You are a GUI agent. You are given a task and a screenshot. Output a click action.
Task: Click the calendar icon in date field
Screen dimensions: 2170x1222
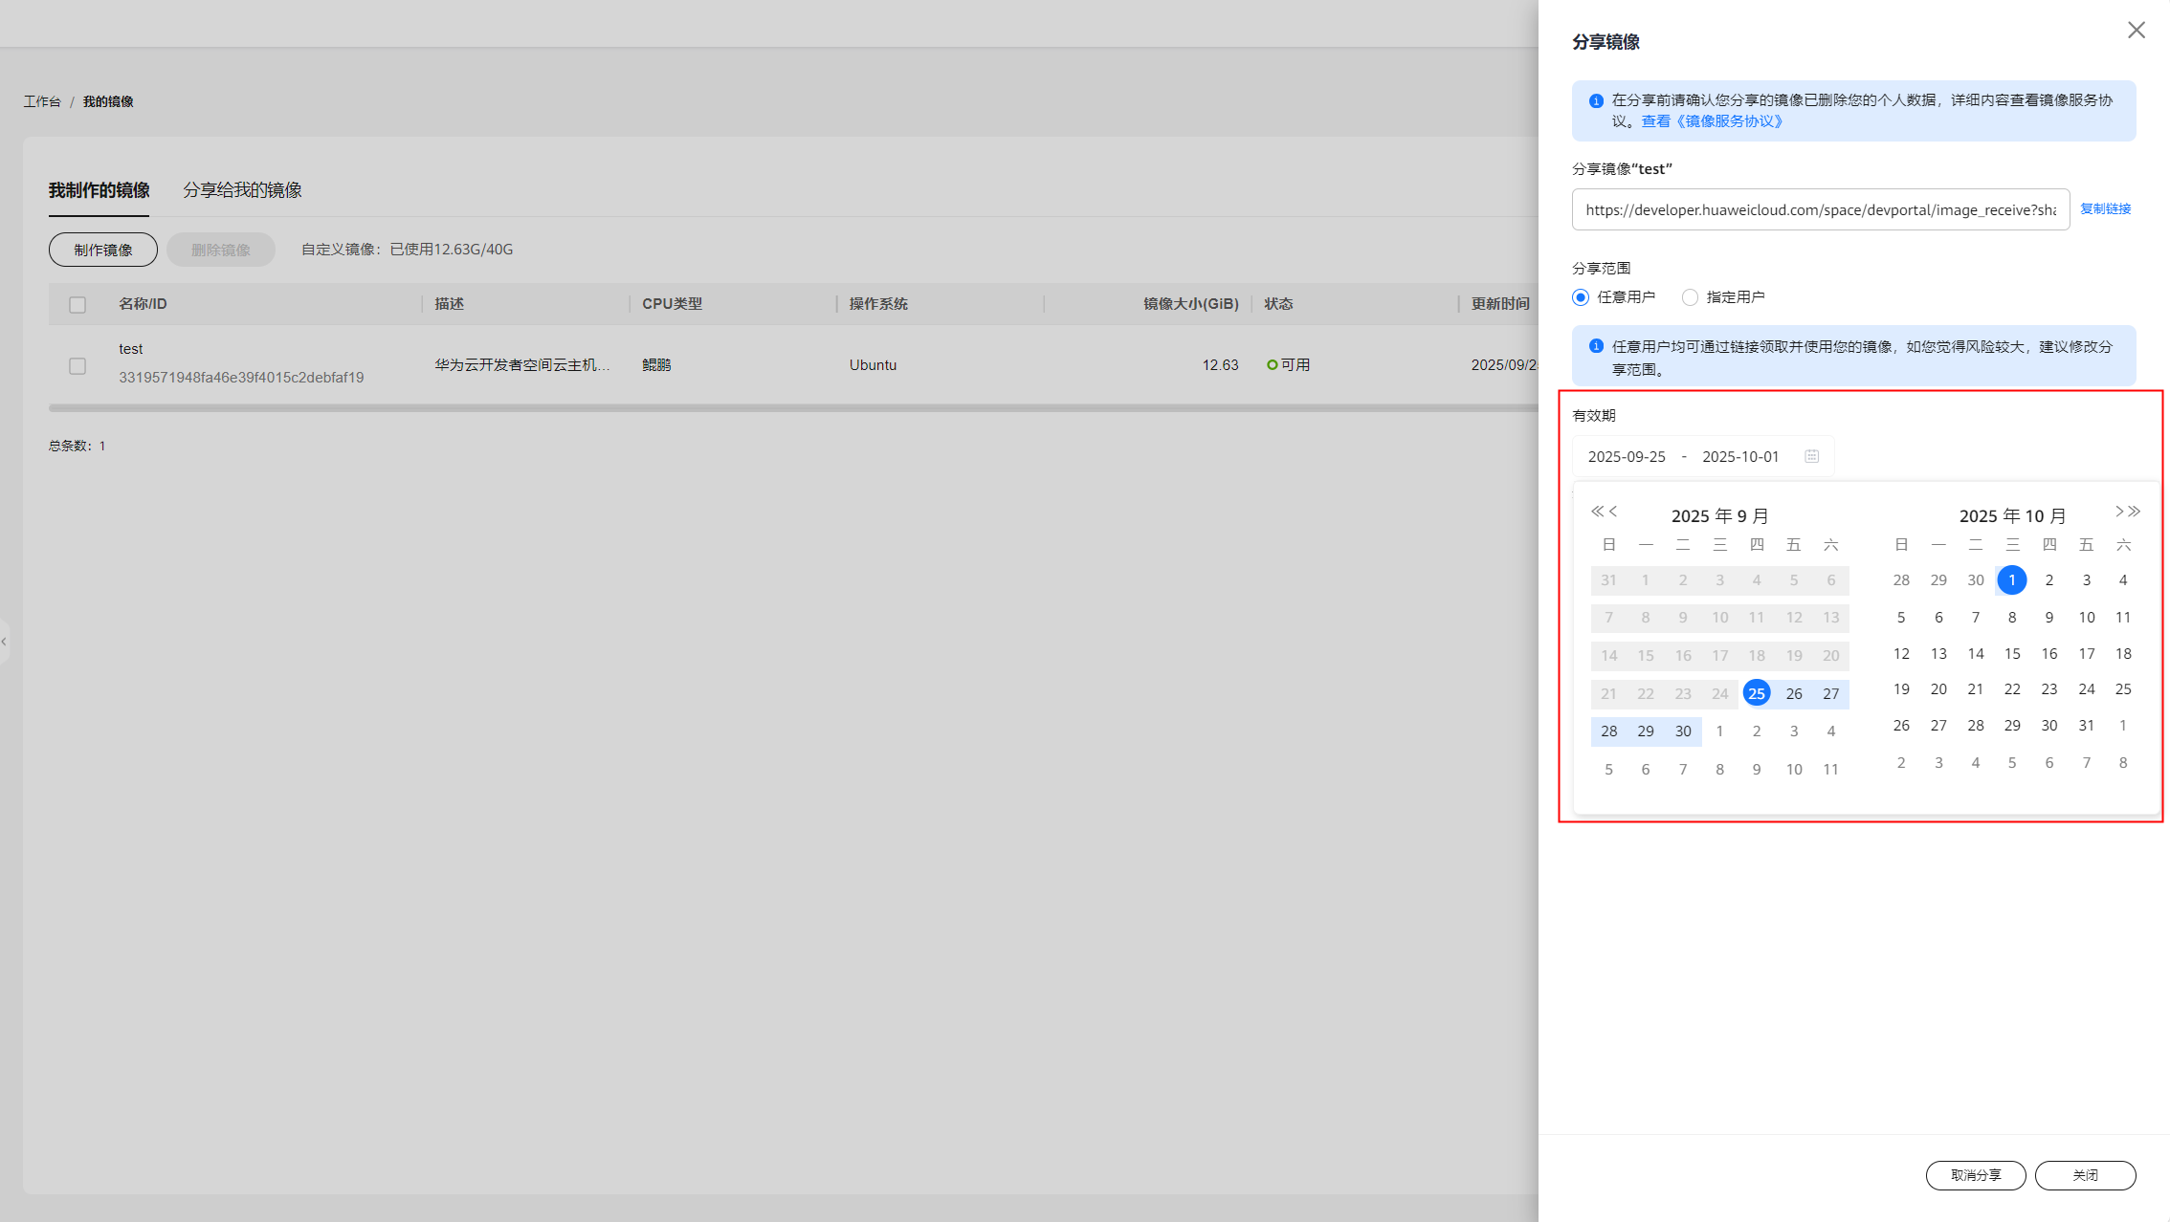click(1811, 456)
